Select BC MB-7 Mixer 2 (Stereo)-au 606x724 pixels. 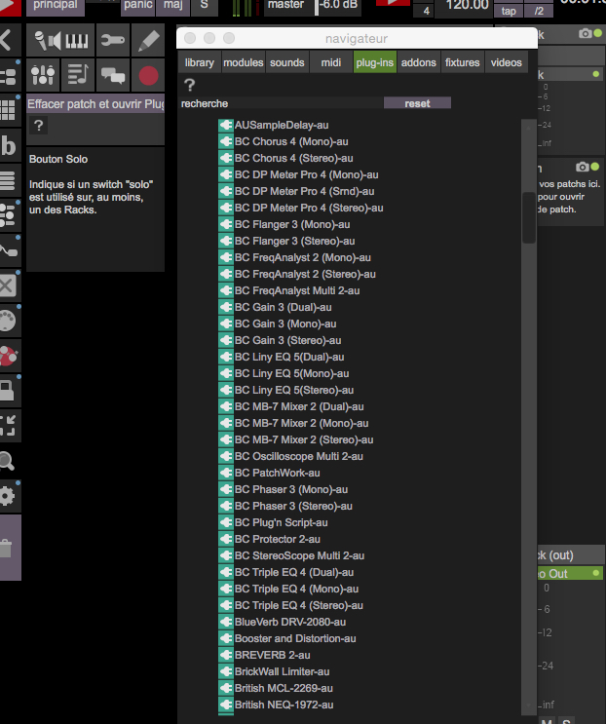pos(304,439)
